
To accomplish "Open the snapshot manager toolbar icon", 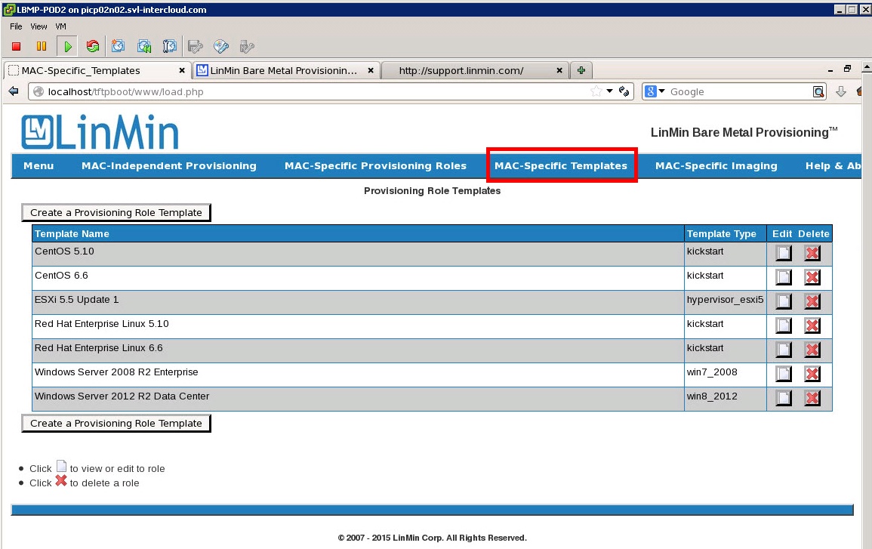I will click(170, 47).
